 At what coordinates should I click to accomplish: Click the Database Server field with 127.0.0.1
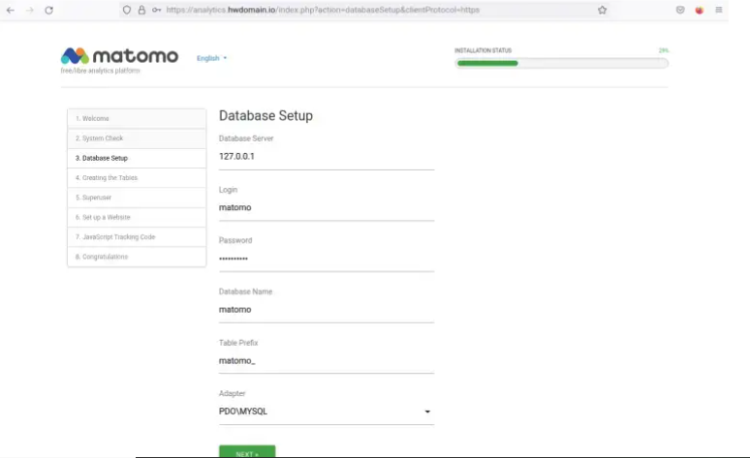coord(327,157)
